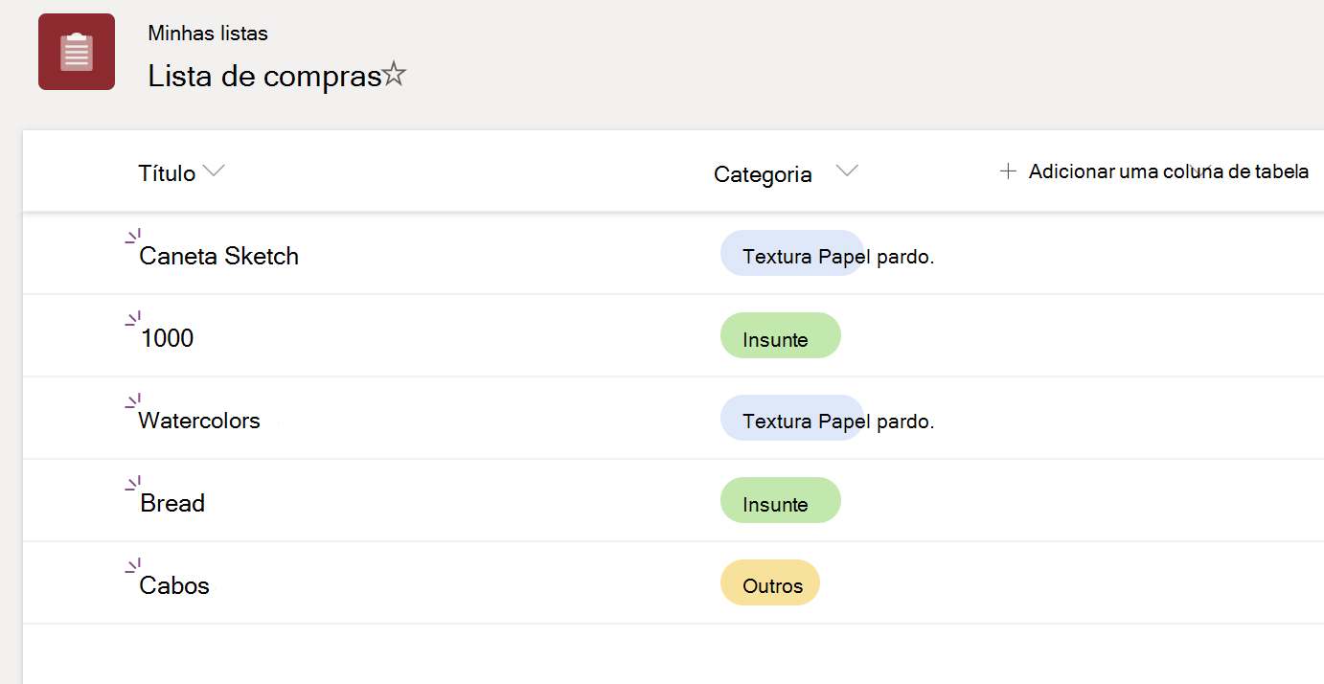Toggle the favorite star on Lista de compras
1324x684 pixels.
[x=396, y=75]
